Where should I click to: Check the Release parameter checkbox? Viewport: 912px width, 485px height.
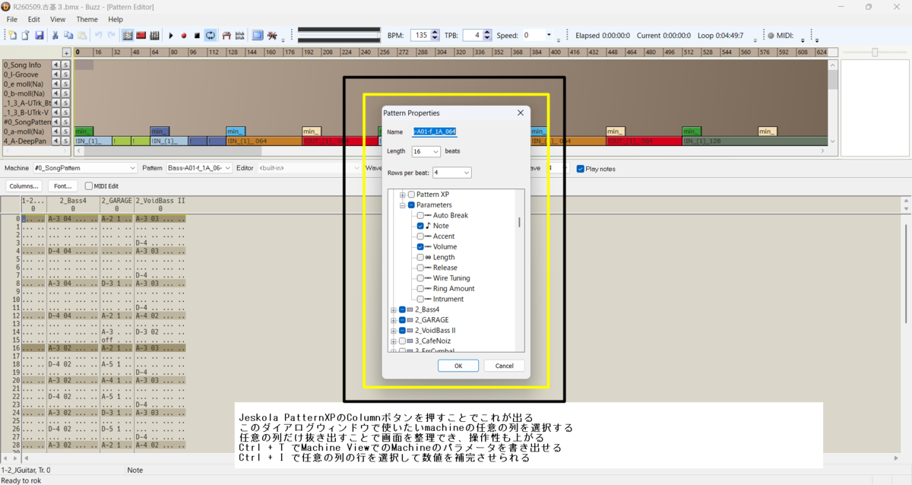(420, 268)
